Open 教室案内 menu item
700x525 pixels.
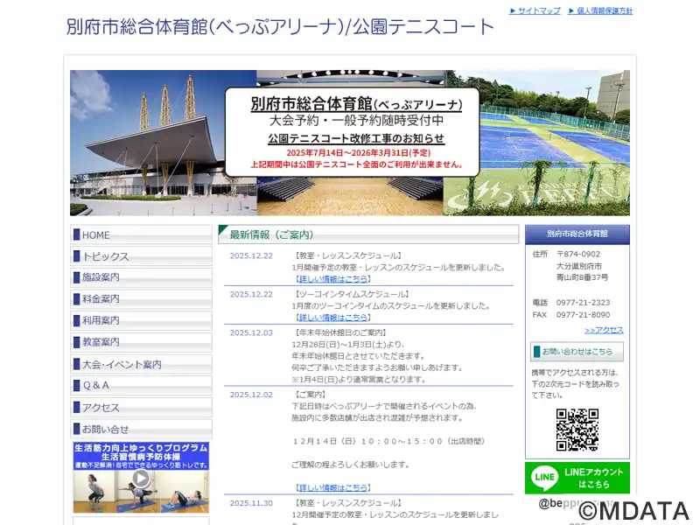click(x=141, y=342)
